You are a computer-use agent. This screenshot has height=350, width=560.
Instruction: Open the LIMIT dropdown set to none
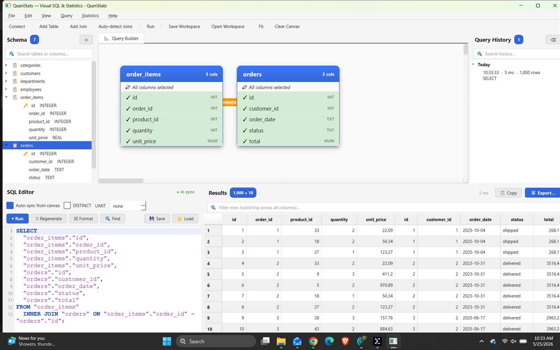(128, 206)
